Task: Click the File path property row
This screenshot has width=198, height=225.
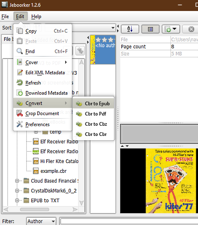Action: pos(159,40)
